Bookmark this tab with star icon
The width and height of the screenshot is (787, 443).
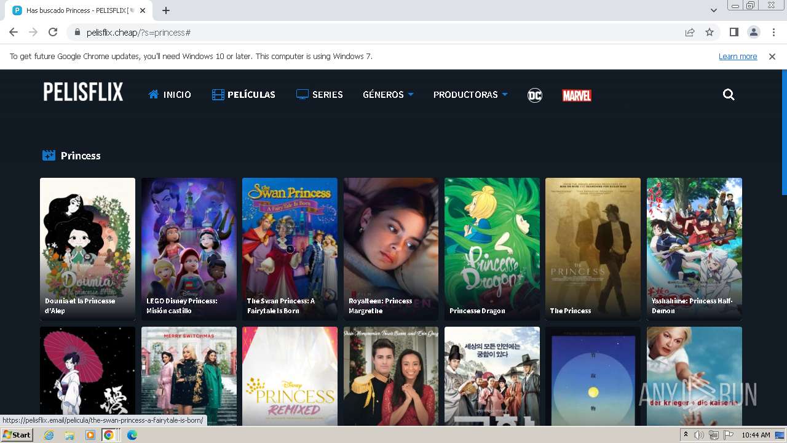point(710,32)
